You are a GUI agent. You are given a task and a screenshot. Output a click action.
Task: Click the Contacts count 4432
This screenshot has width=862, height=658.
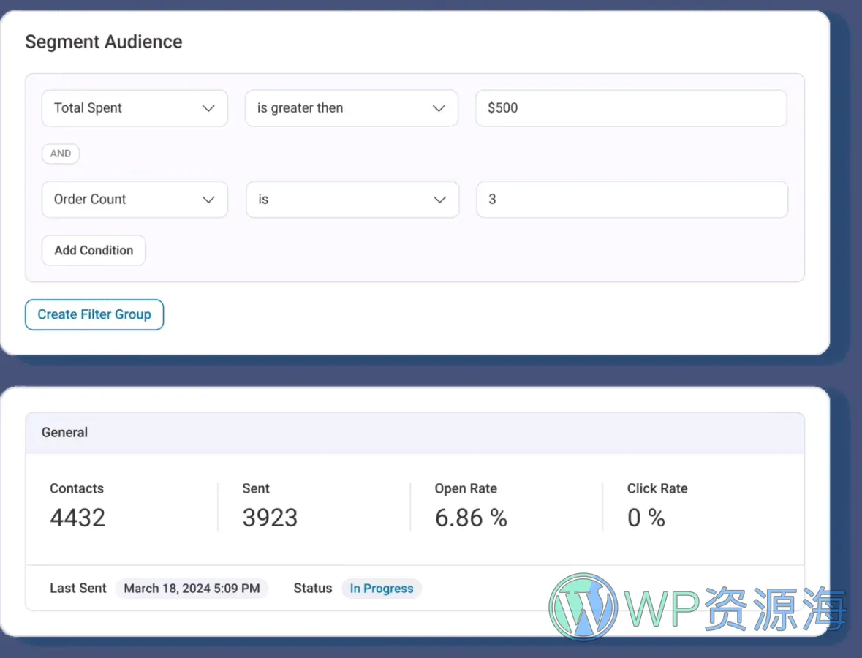coord(77,517)
